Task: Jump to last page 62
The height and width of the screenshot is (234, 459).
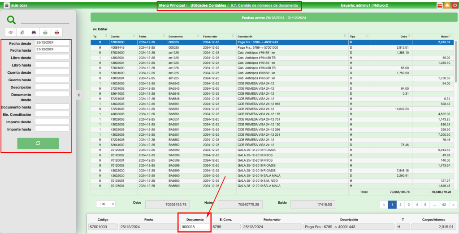Action: pyautogui.click(x=444, y=205)
